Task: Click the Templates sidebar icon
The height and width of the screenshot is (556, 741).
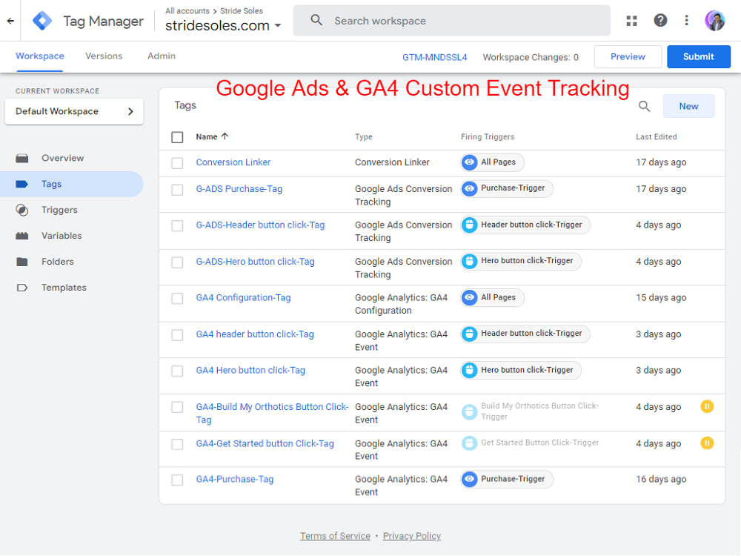Action: [21, 288]
